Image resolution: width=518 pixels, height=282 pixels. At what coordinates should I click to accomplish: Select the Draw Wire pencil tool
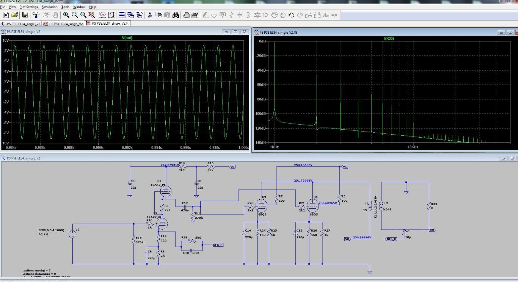(206, 15)
